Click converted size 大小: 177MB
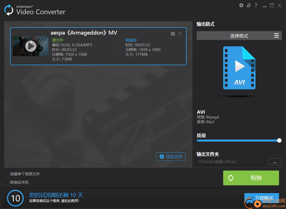This screenshot has width=286, height=209. [136, 54]
